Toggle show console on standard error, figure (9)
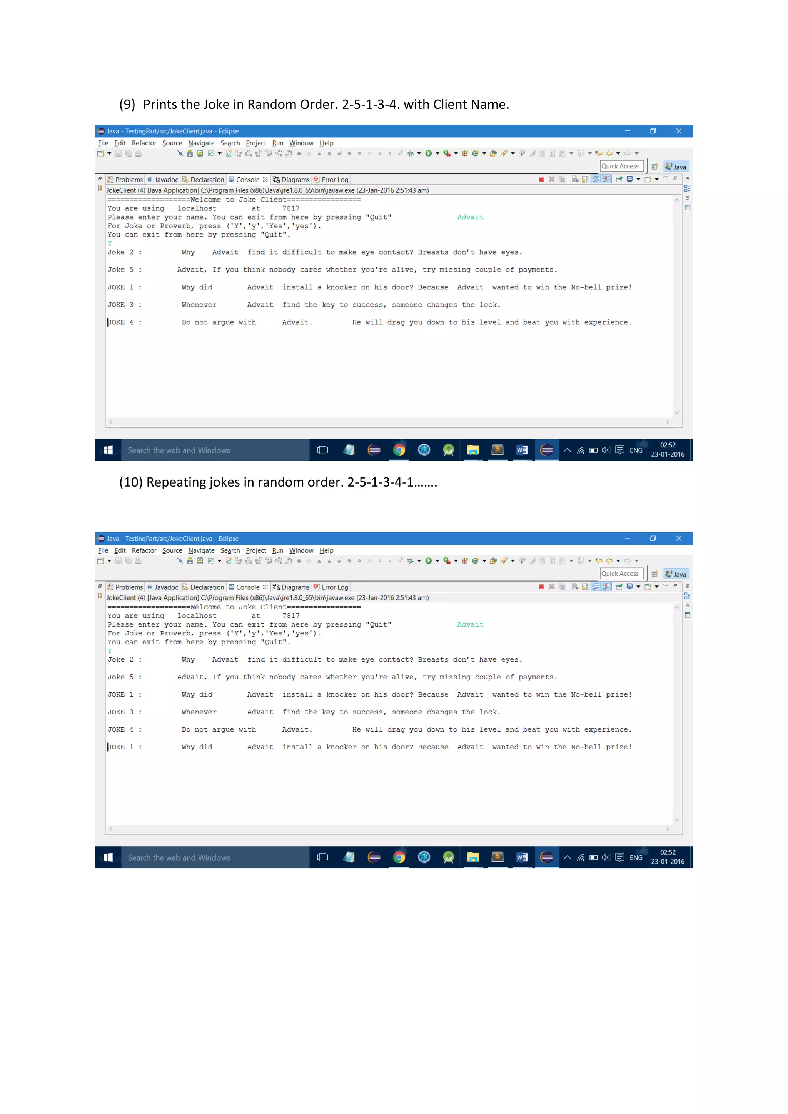 tap(606, 180)
